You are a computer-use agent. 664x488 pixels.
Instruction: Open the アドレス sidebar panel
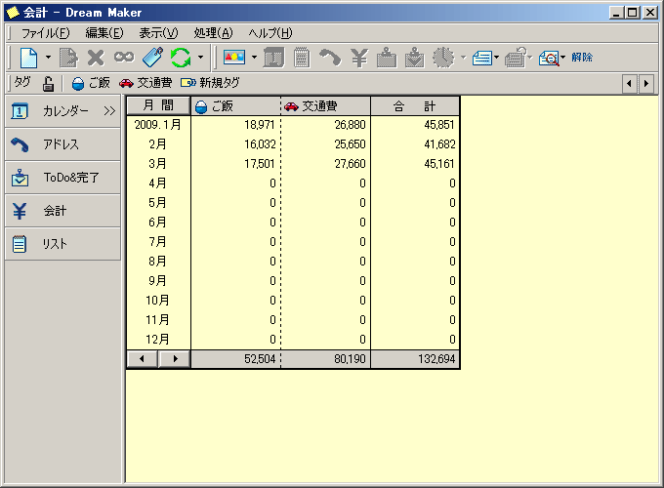click(62, 144)
